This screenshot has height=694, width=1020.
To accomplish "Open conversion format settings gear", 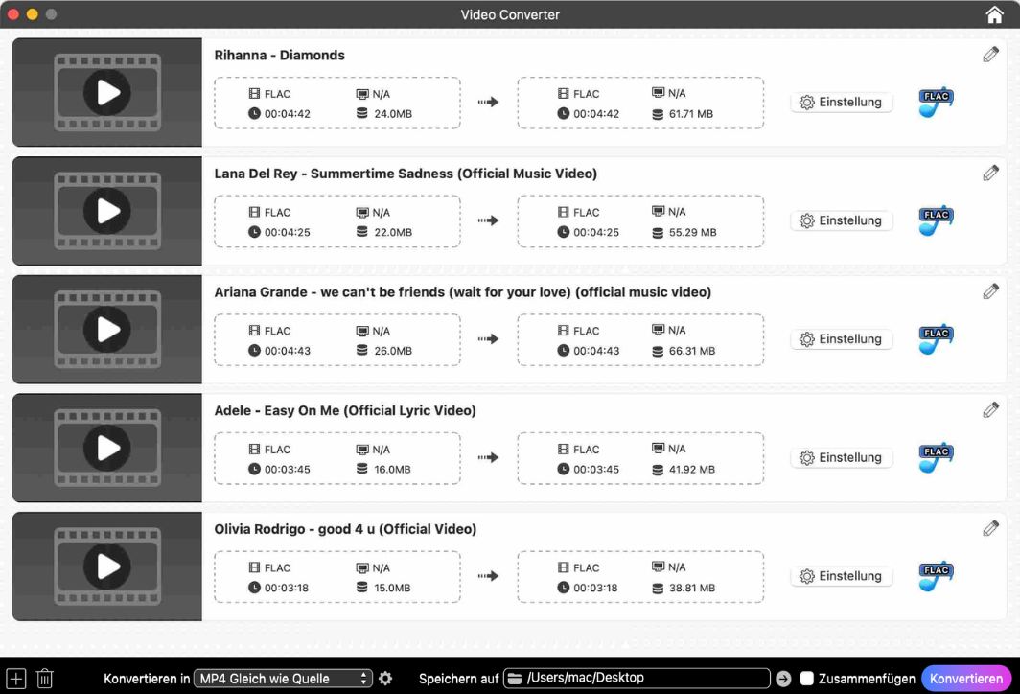I will pos(385,679).
